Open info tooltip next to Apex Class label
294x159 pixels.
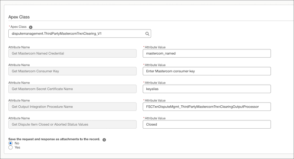click(x=31, y=27)
